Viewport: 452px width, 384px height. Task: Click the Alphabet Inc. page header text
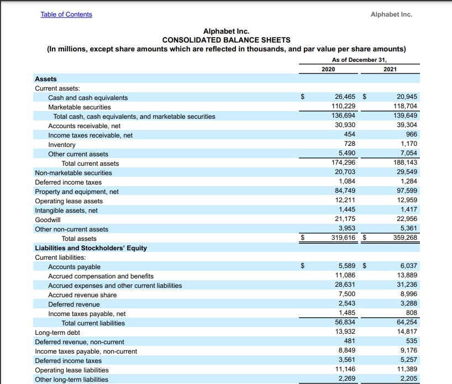pyautogui.click(x=391, y=14)
